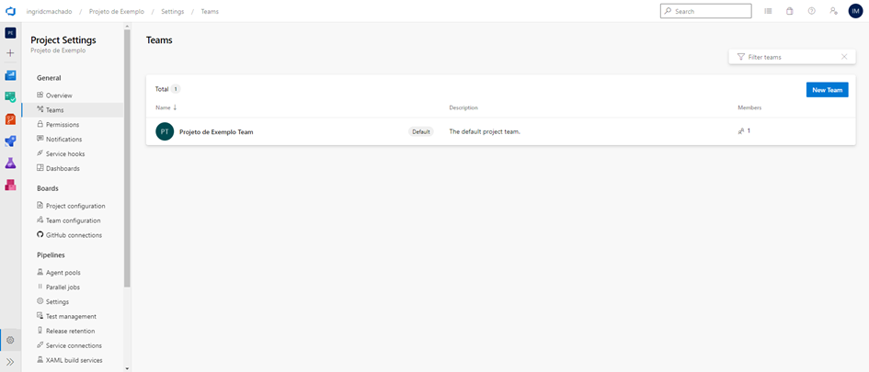Open Test management settings
869x372 pixels.
[73, 317]
